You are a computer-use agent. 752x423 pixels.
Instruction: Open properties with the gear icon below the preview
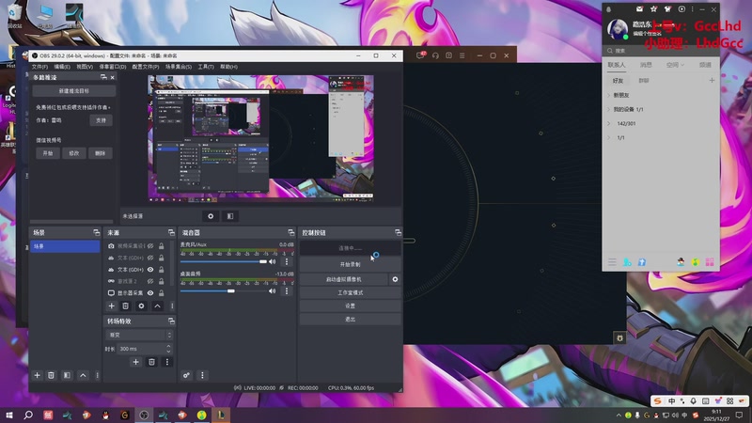click(x=211, y=216)
